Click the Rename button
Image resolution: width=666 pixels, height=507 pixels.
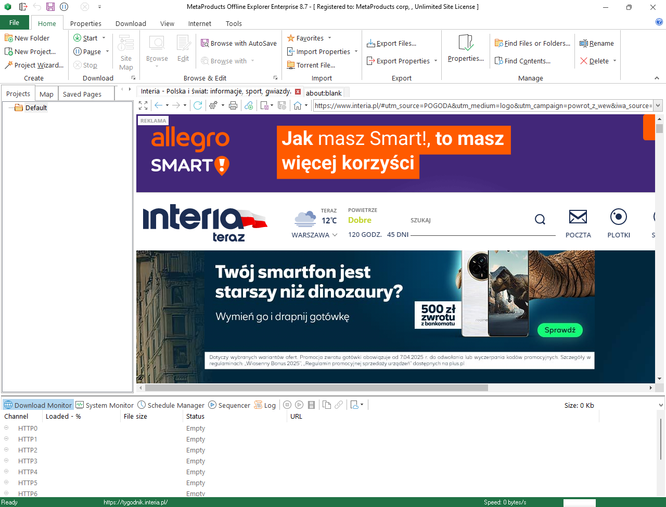pos(597,43)
